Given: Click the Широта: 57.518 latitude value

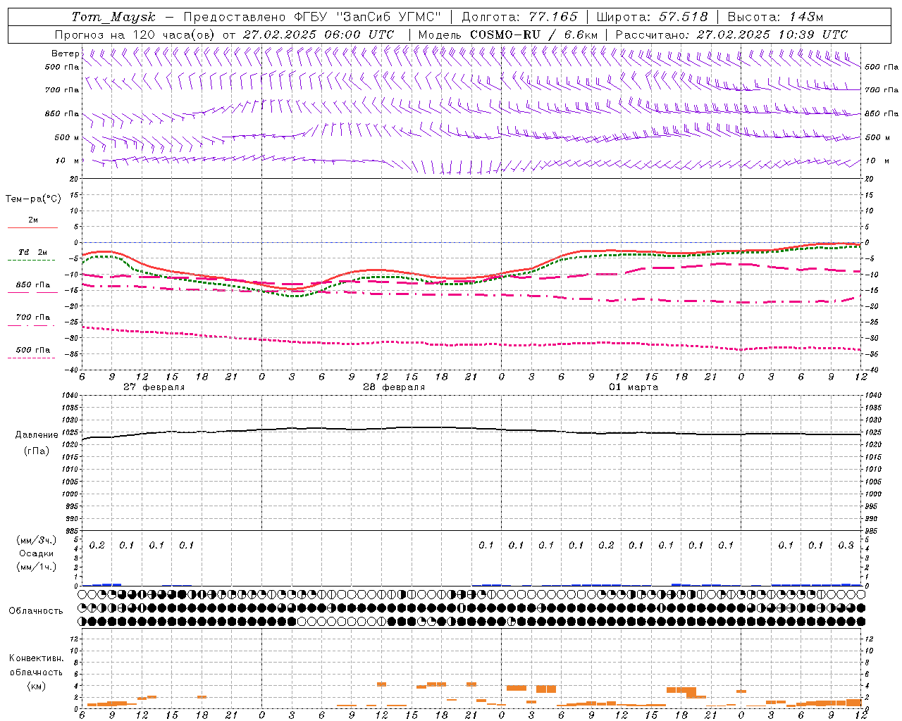Looking at the screenshot, I should tap(652, 17).
